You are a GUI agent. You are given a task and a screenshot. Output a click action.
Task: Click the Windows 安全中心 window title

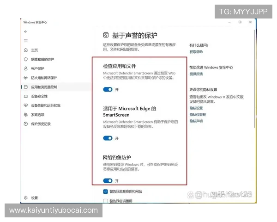point(35,22)
